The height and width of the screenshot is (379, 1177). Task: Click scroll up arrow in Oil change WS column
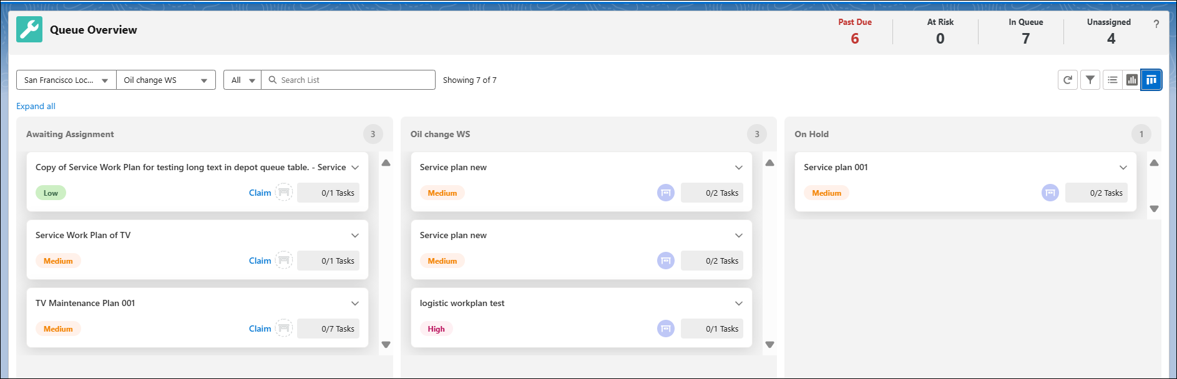770,163
